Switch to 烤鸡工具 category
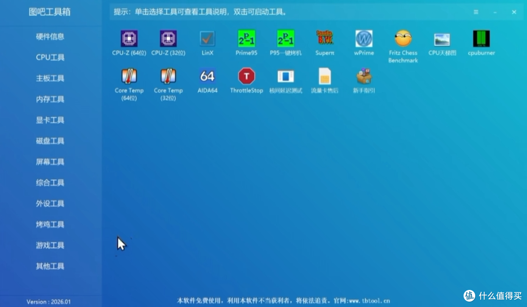This screenshot has height=307, width=527. (x=50, y=225)
